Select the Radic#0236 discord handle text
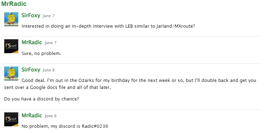 click(95, 126)
